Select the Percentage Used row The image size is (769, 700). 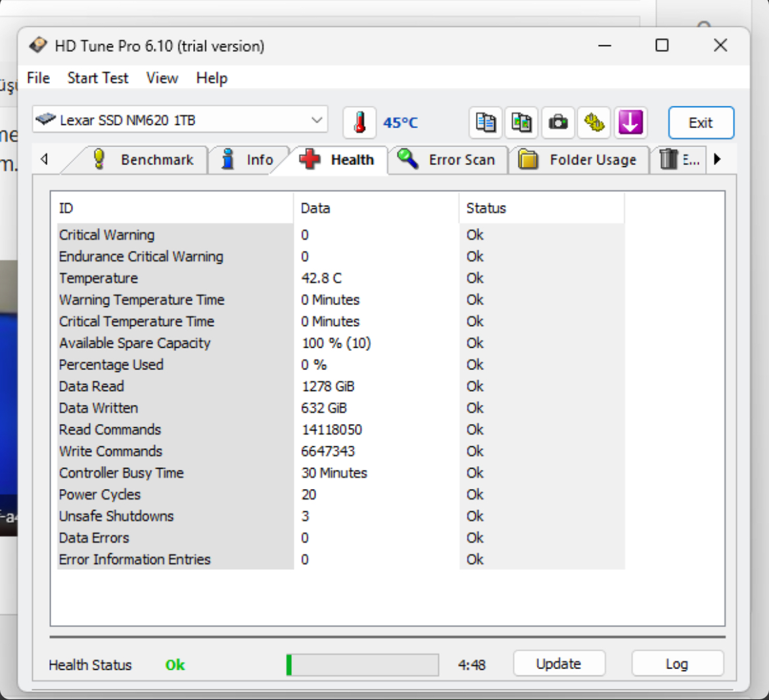pyautogui.click(x=340, y=365)
